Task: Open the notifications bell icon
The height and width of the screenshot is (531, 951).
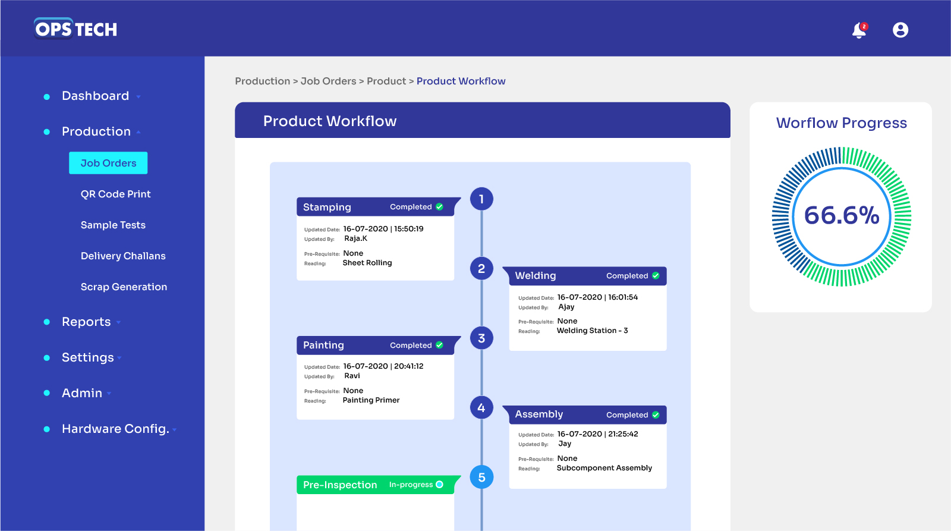Action: pyautogui.click(x=859, y=30)
